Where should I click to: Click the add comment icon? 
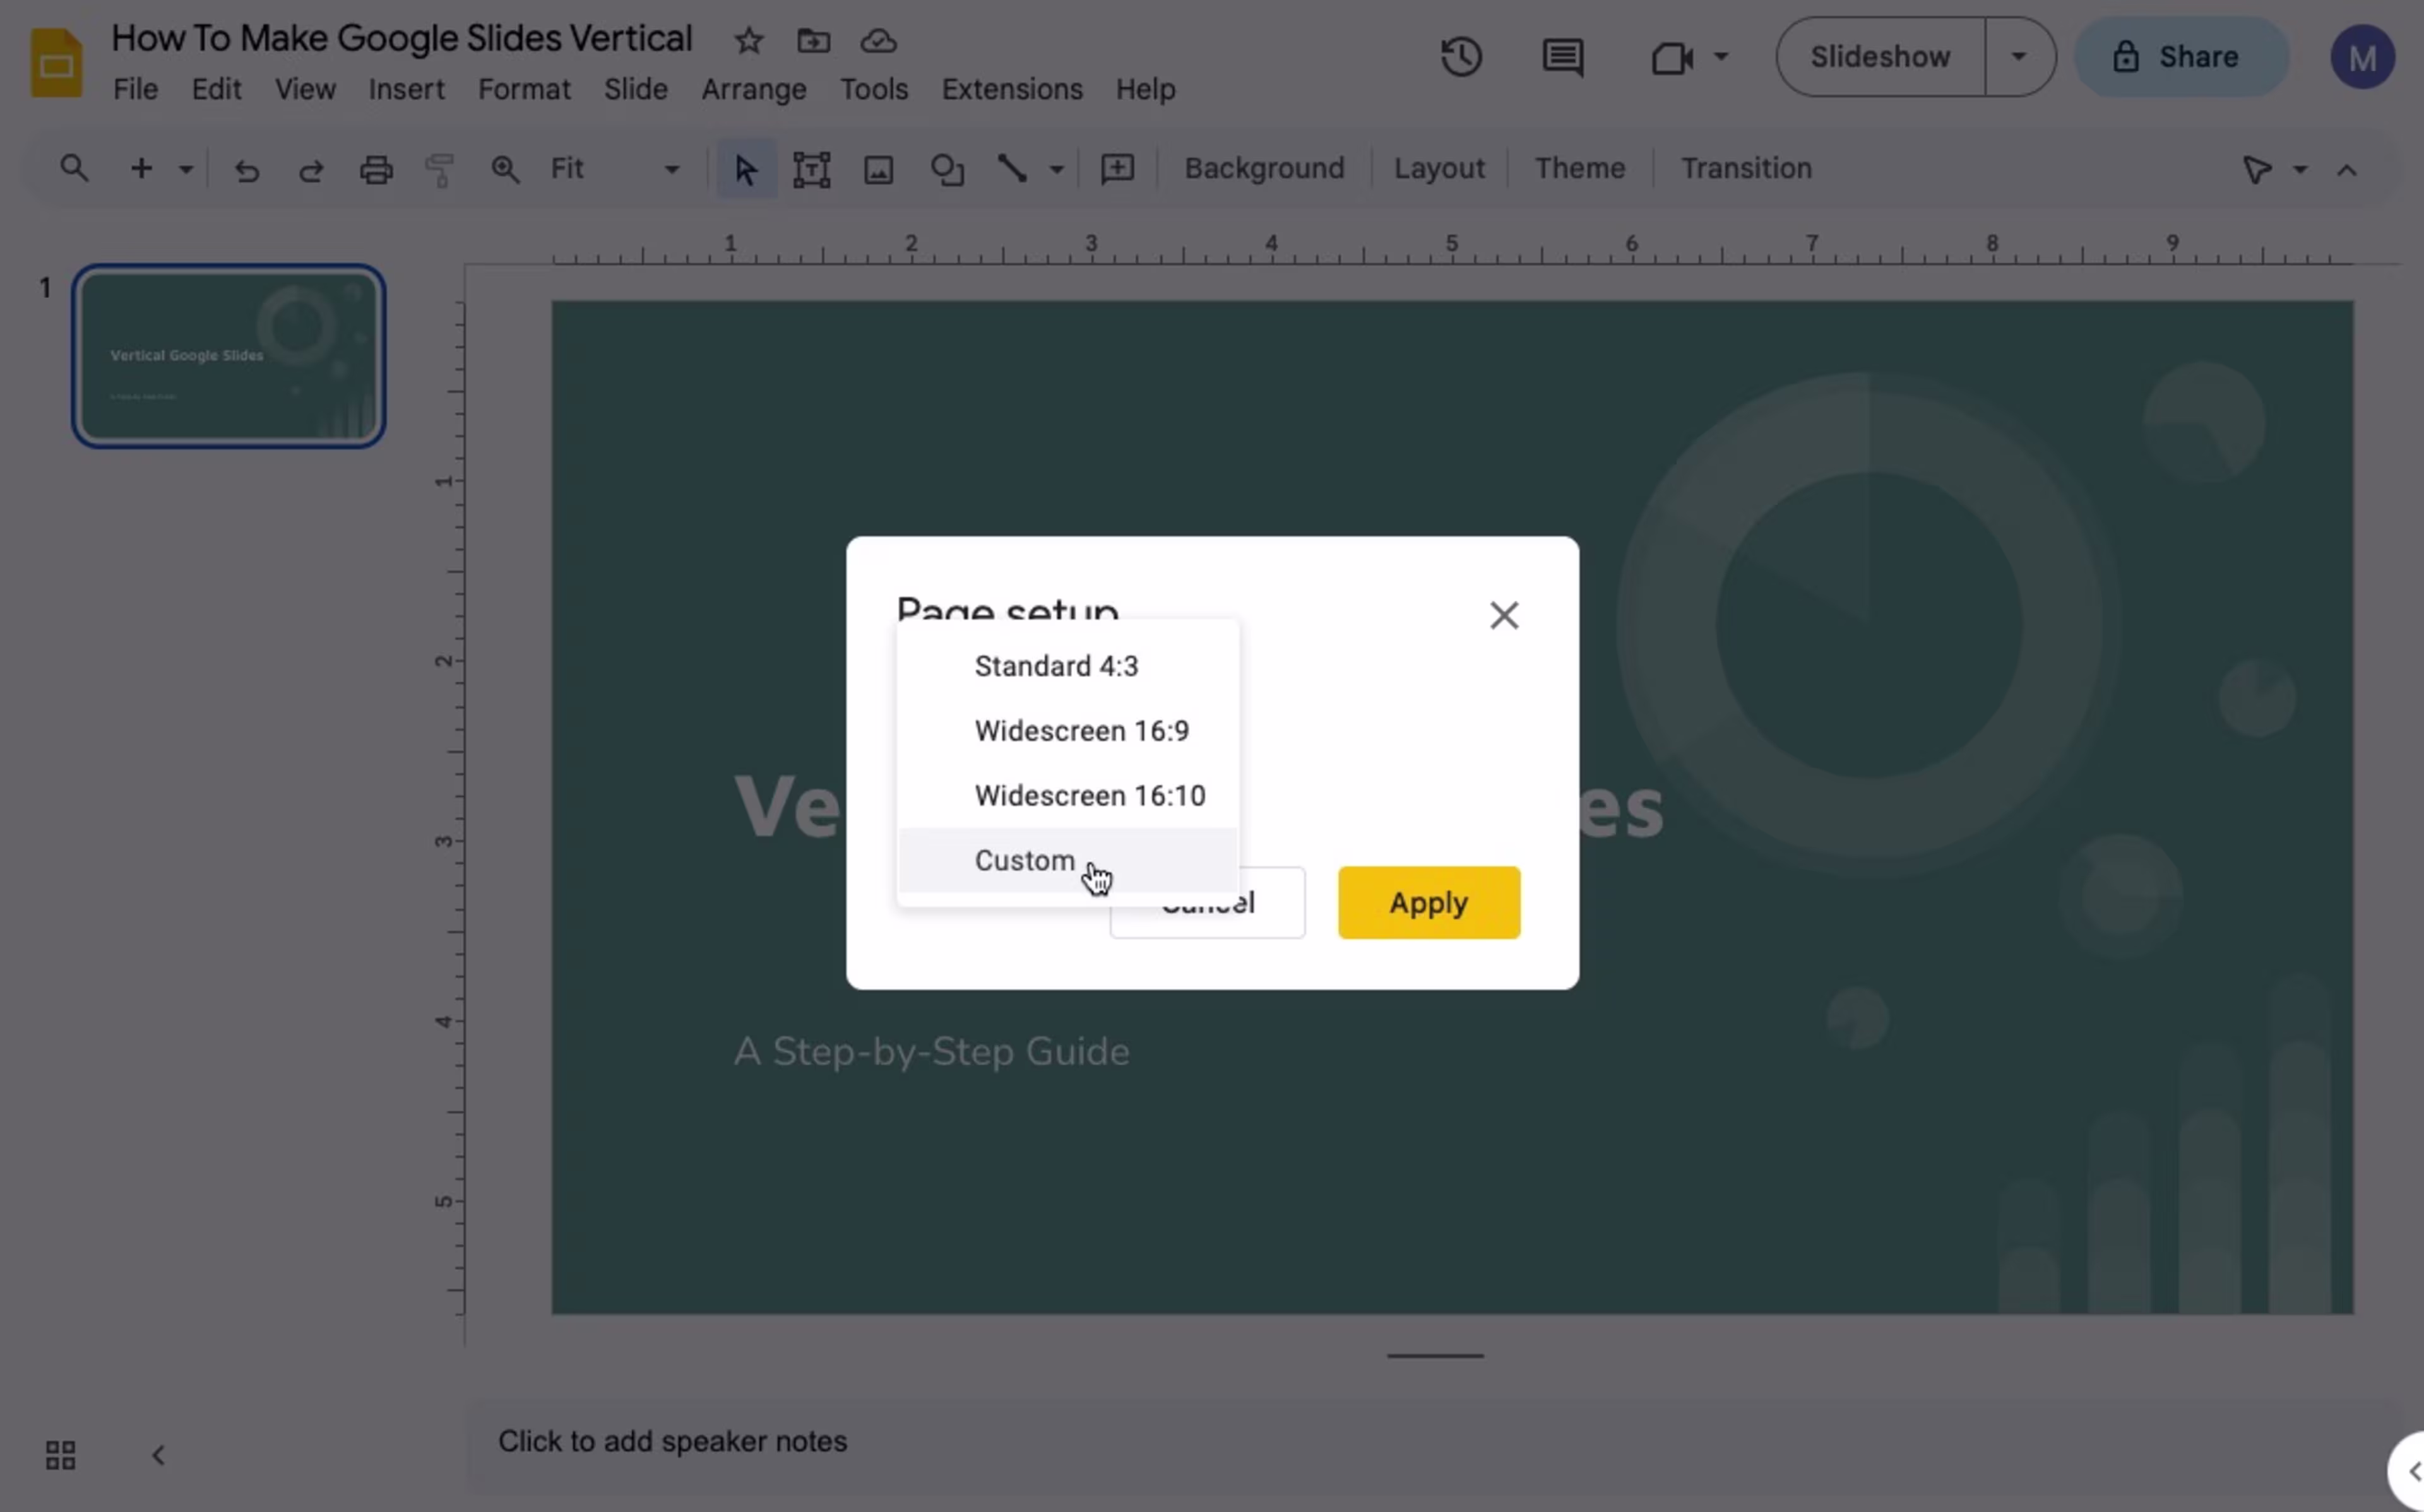(x=1117, y=168)
